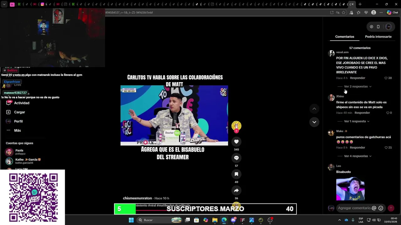This screenshot has width=401, height=225.
Task: Click the Agregar comentario input field
Action: pos(354,208)
